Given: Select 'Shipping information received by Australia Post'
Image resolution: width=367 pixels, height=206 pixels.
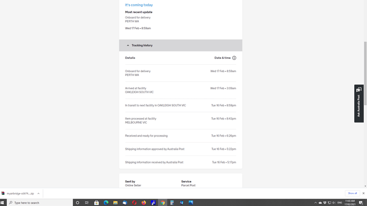Looking at the screenshot, I should [154, 162].
